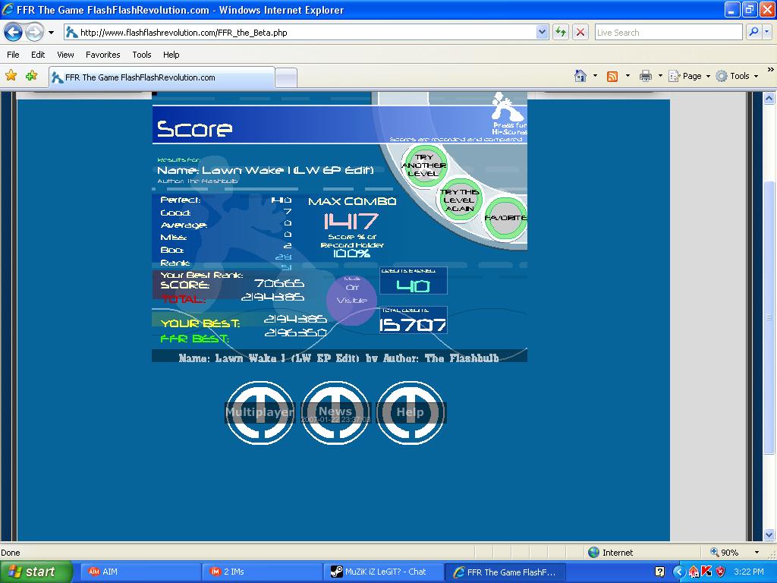Click the Stop loading X icon
The width and height of the screenshot is (777, 583).
click(x=580, y=33)
